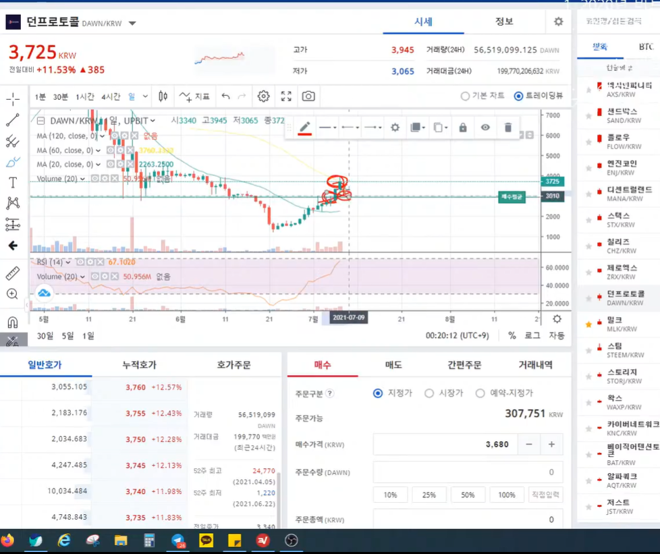The image size is (660, 554).
Task: Open time axis settings gear
Action: pyautogui.click(x=557, y=318)
